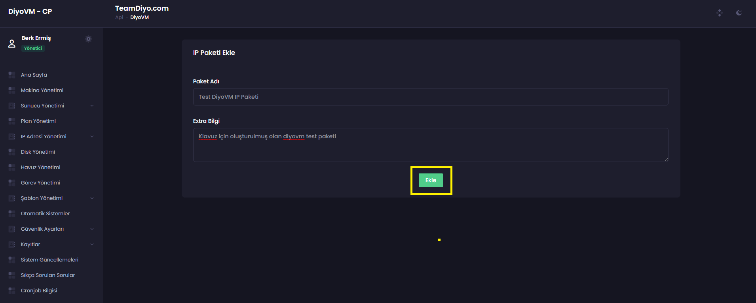Screen dimensions: 756x303
Task: Click the Güvenlik Ayarları sidebar icon
Action: 12,229
